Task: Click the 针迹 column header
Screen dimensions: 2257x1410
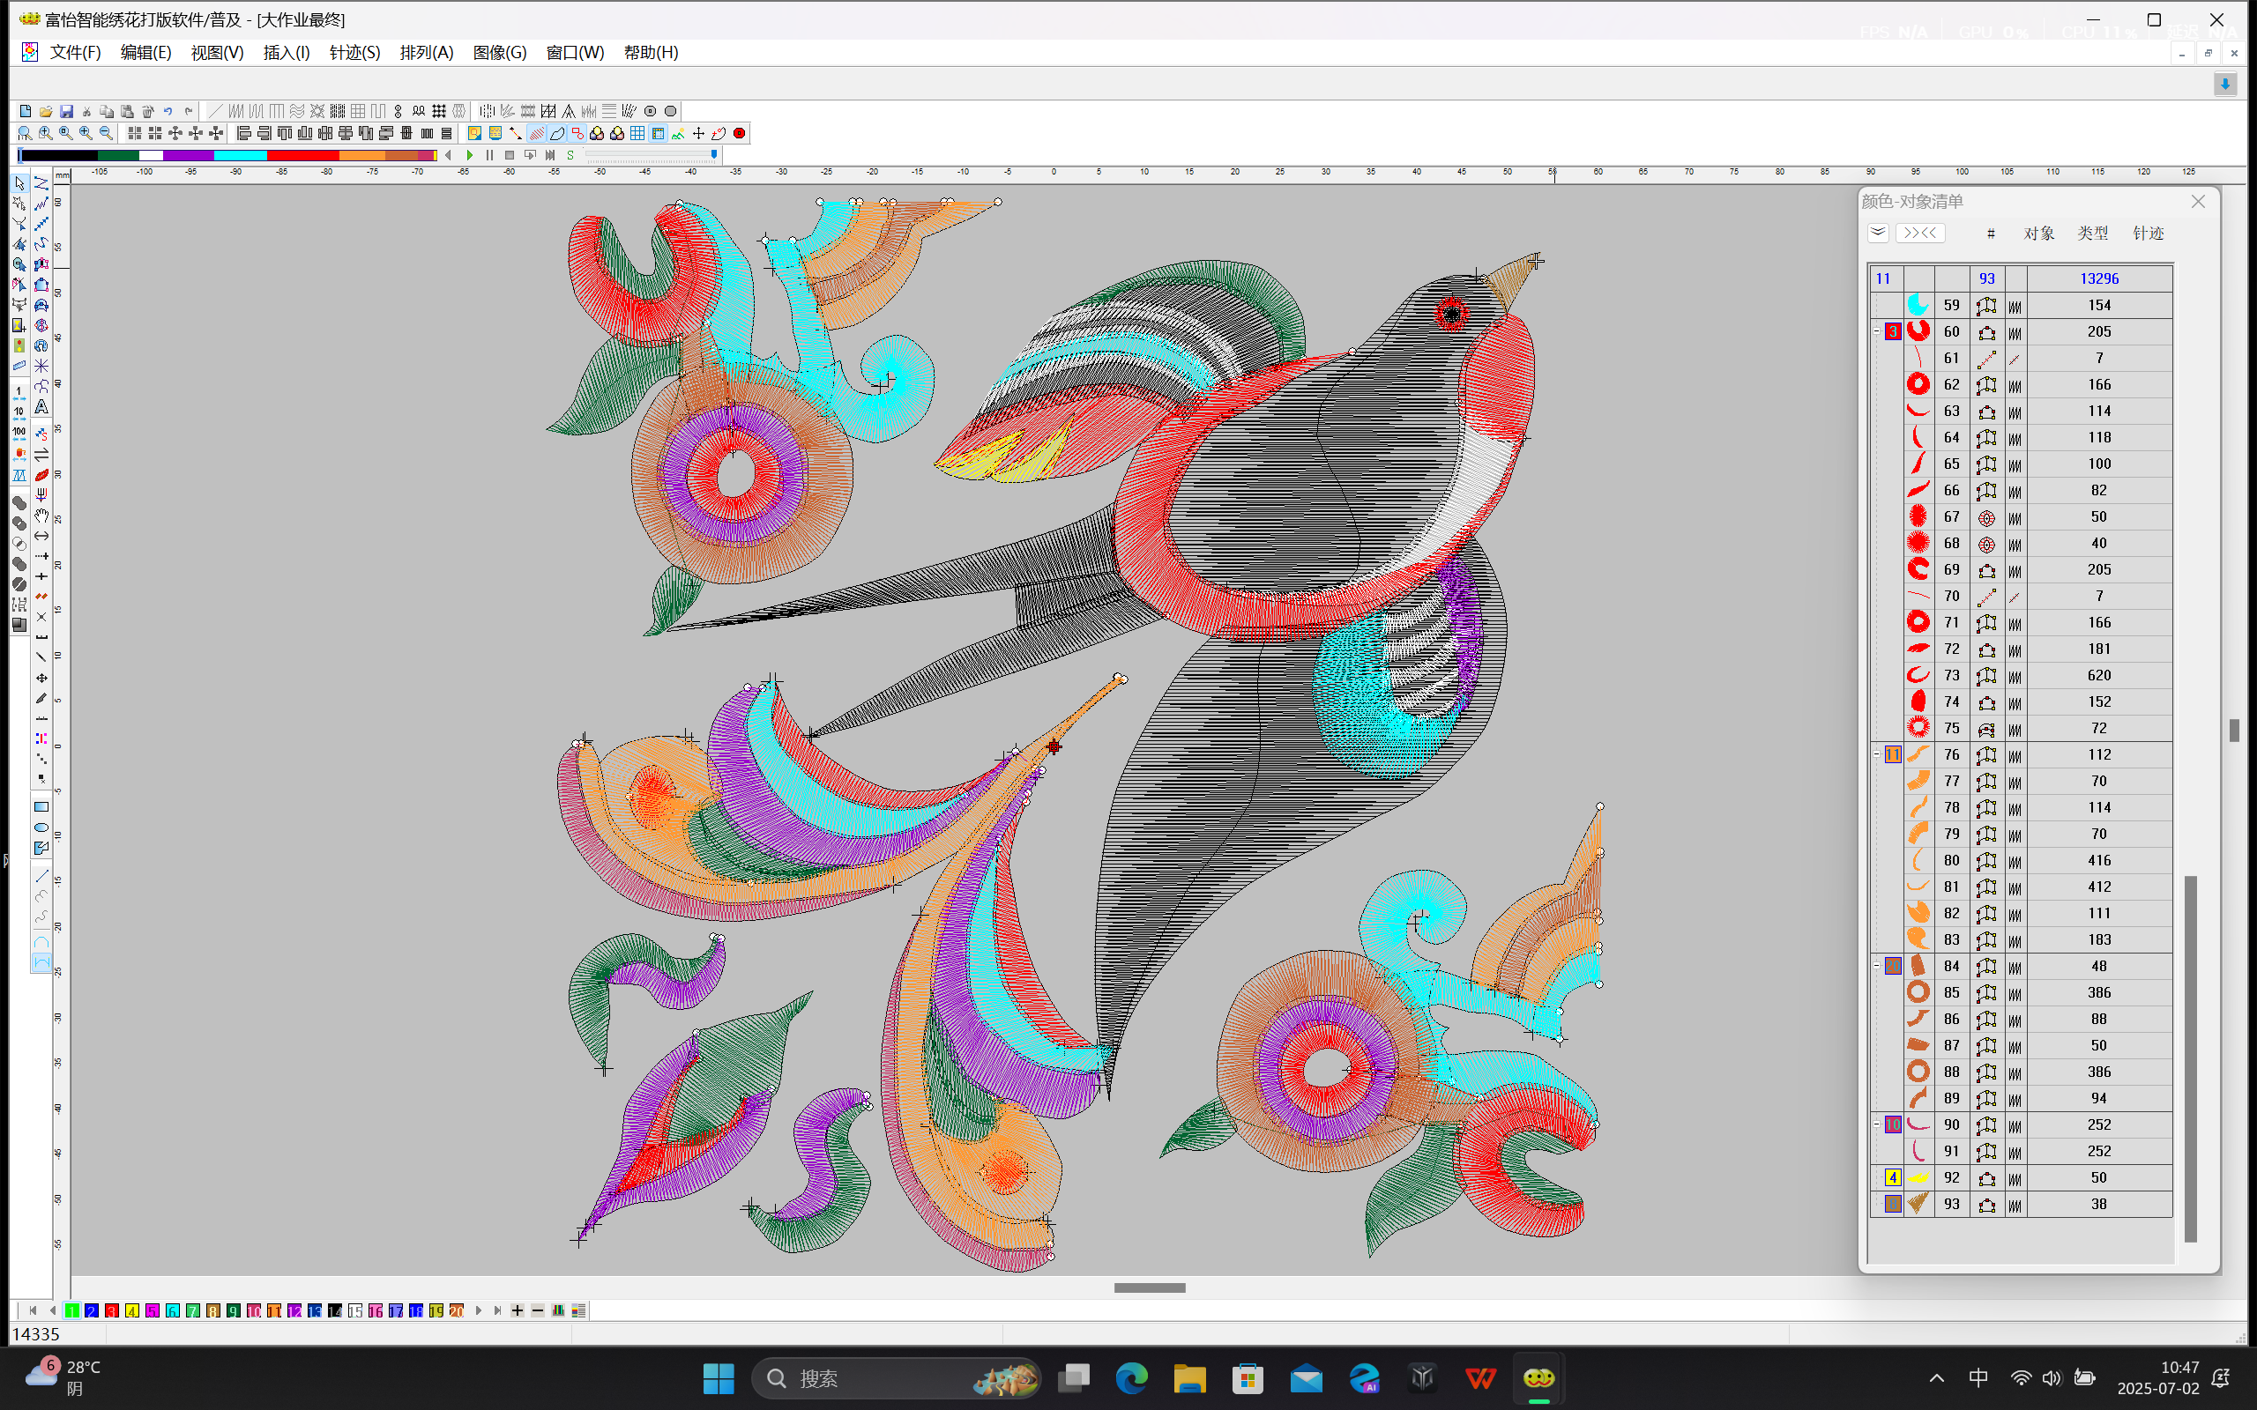Action: pyautogui.click(x=2148, y=234)
